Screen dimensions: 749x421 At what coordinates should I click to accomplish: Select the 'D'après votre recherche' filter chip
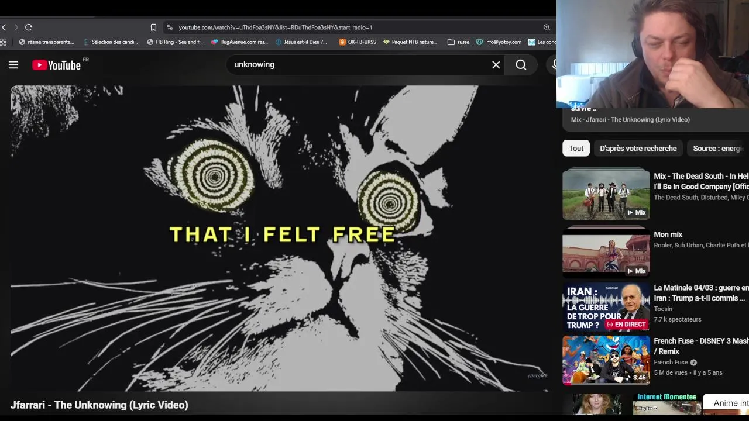[x=638, y=148]
